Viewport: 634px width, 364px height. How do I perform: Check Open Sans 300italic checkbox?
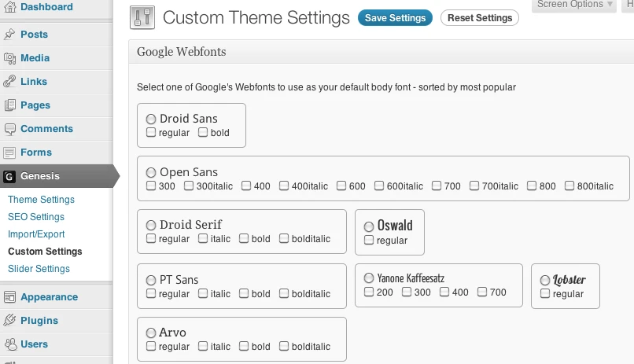click(189, 186)
